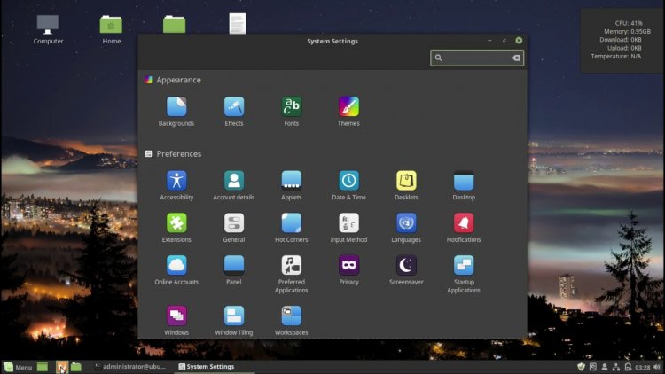Open the Home folder on desktop
The image size is (665, 374).
[111, 29]
